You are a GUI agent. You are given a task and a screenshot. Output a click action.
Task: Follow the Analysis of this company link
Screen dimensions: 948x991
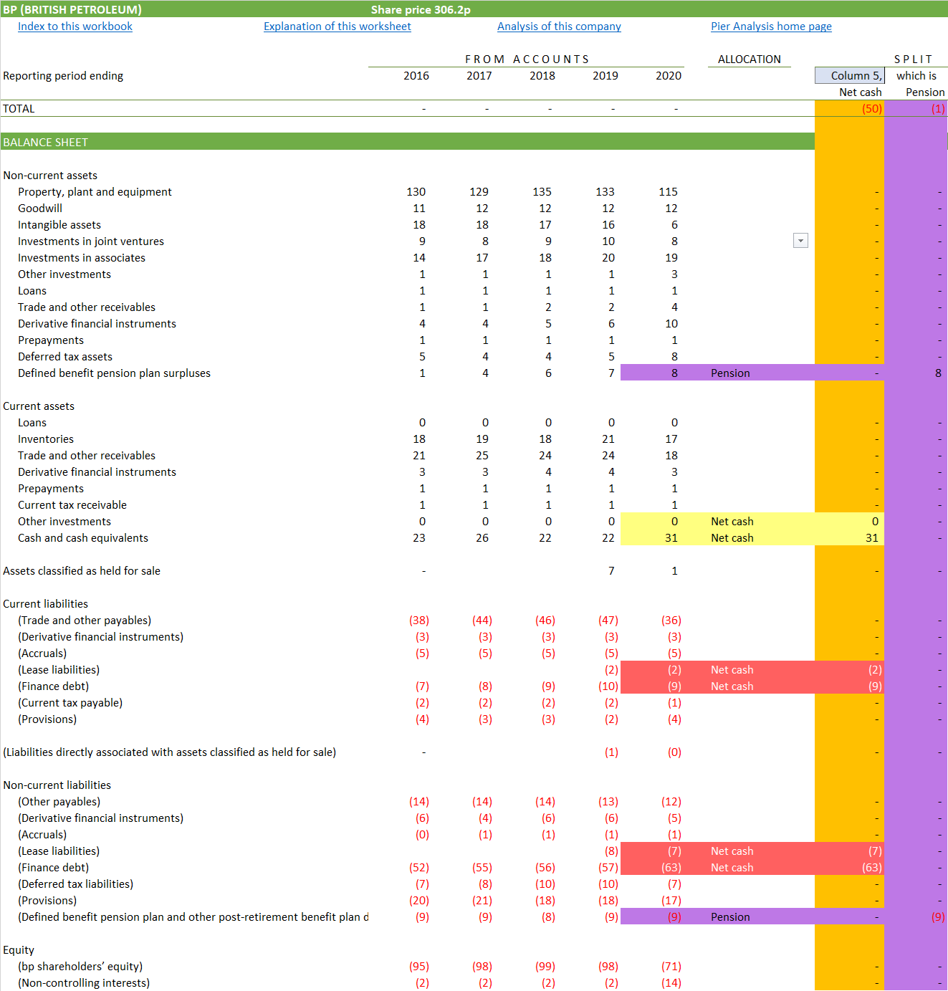[x=559, y=27]
